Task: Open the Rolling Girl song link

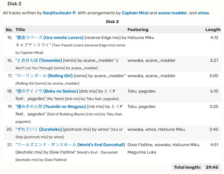Action: [45, 76]
